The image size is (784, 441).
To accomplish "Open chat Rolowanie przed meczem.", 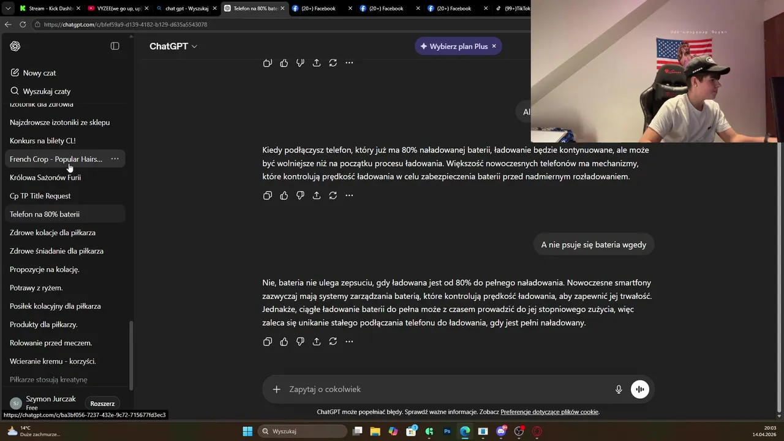I will 65,342.
